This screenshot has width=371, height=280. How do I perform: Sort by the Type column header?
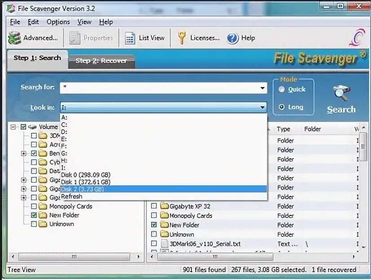coord(283,129)
